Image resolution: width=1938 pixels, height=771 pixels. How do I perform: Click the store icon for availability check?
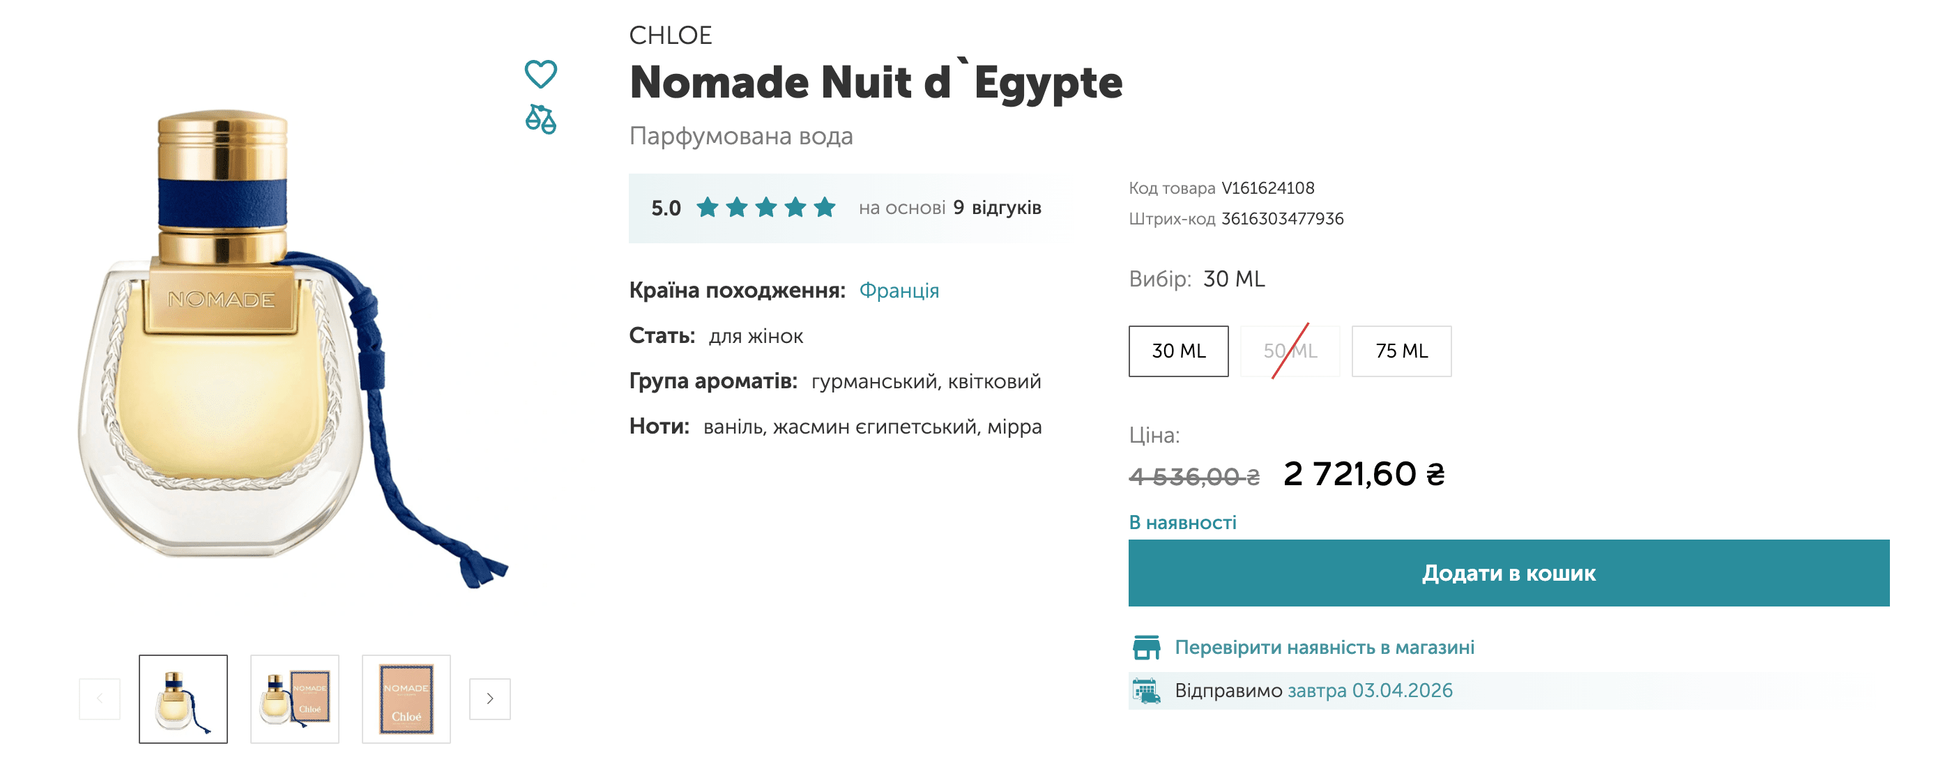[x=1146, y=647]
